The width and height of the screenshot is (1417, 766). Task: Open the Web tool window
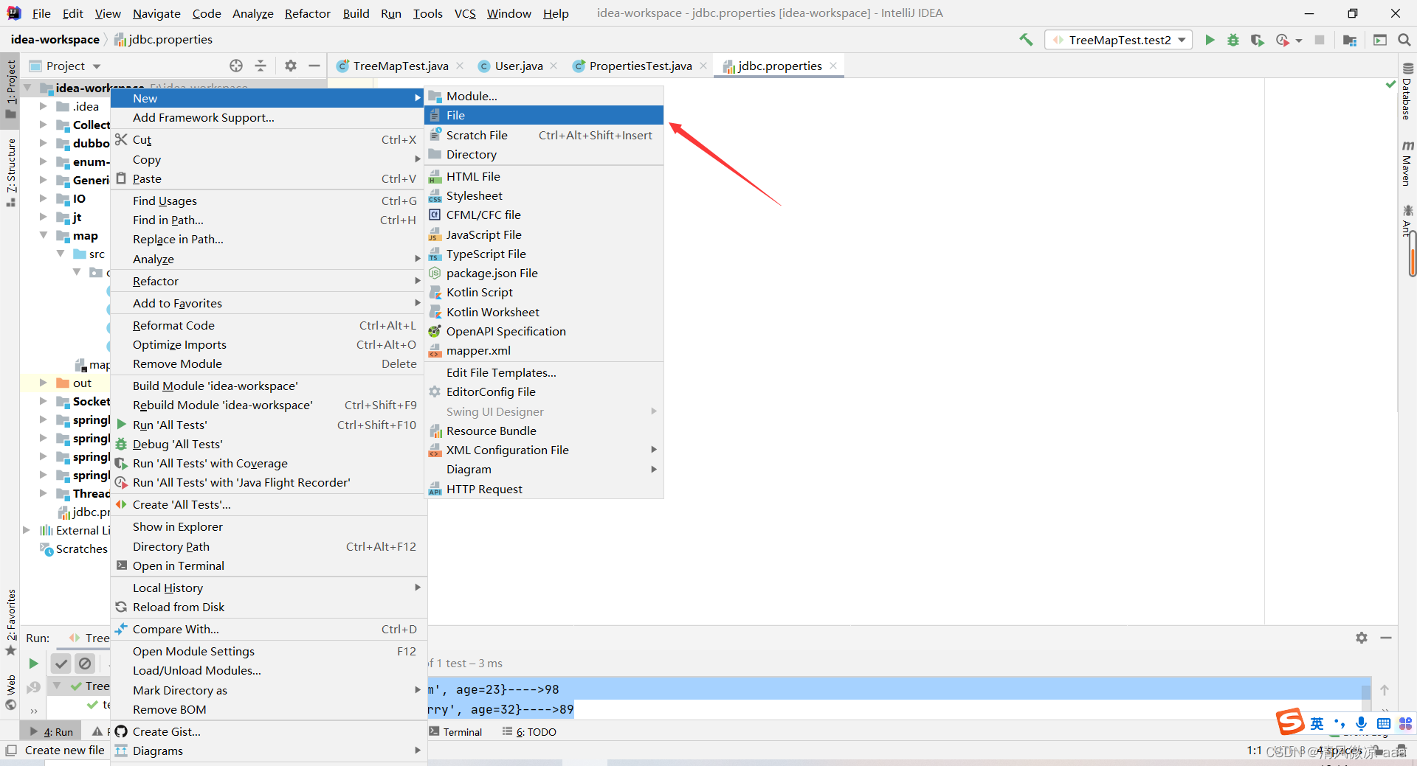tap(10, 693)
